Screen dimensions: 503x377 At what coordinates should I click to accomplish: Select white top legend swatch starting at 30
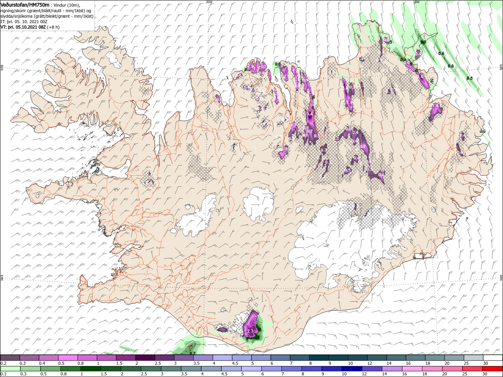pyautogui.click(x=492, y=358)
